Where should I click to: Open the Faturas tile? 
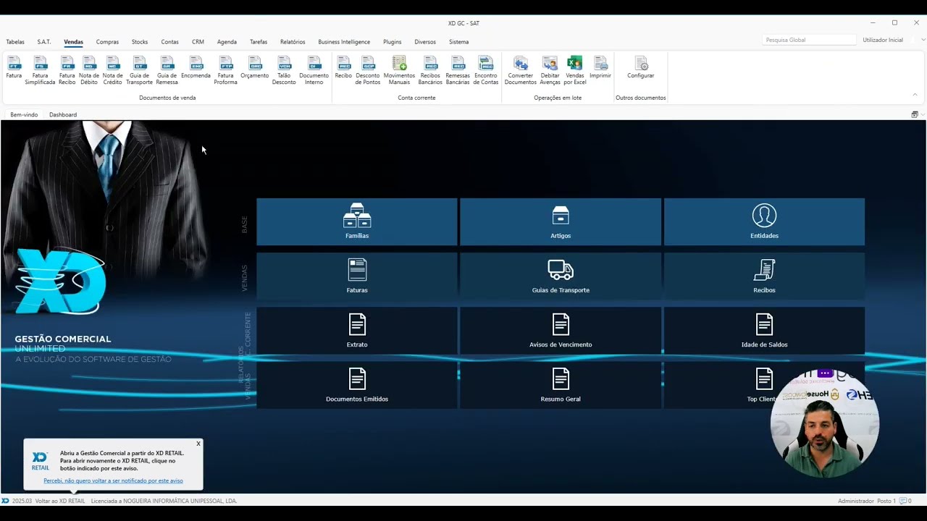tap(357, 276)
